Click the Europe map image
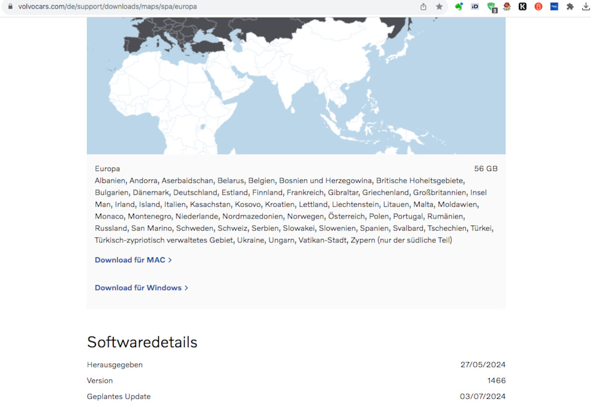 pos(295,86)
